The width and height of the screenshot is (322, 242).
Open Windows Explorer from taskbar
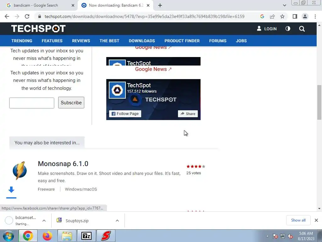coord(67,236)
